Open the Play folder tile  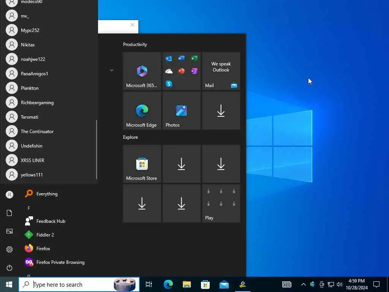point(221,203)
